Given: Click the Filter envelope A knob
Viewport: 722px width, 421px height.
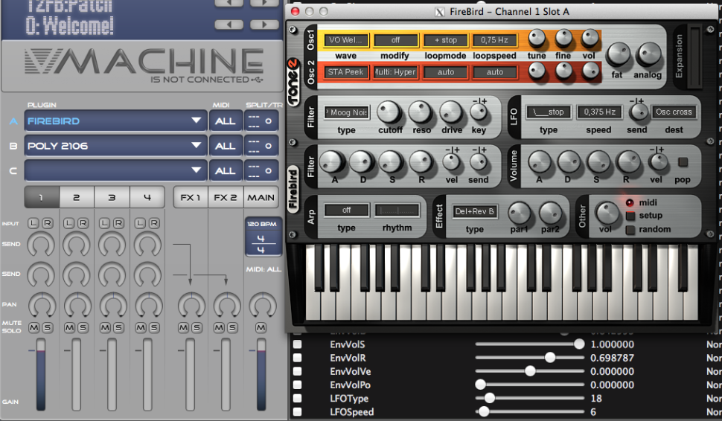Looking at the screenshot, I should pos(333,162).
